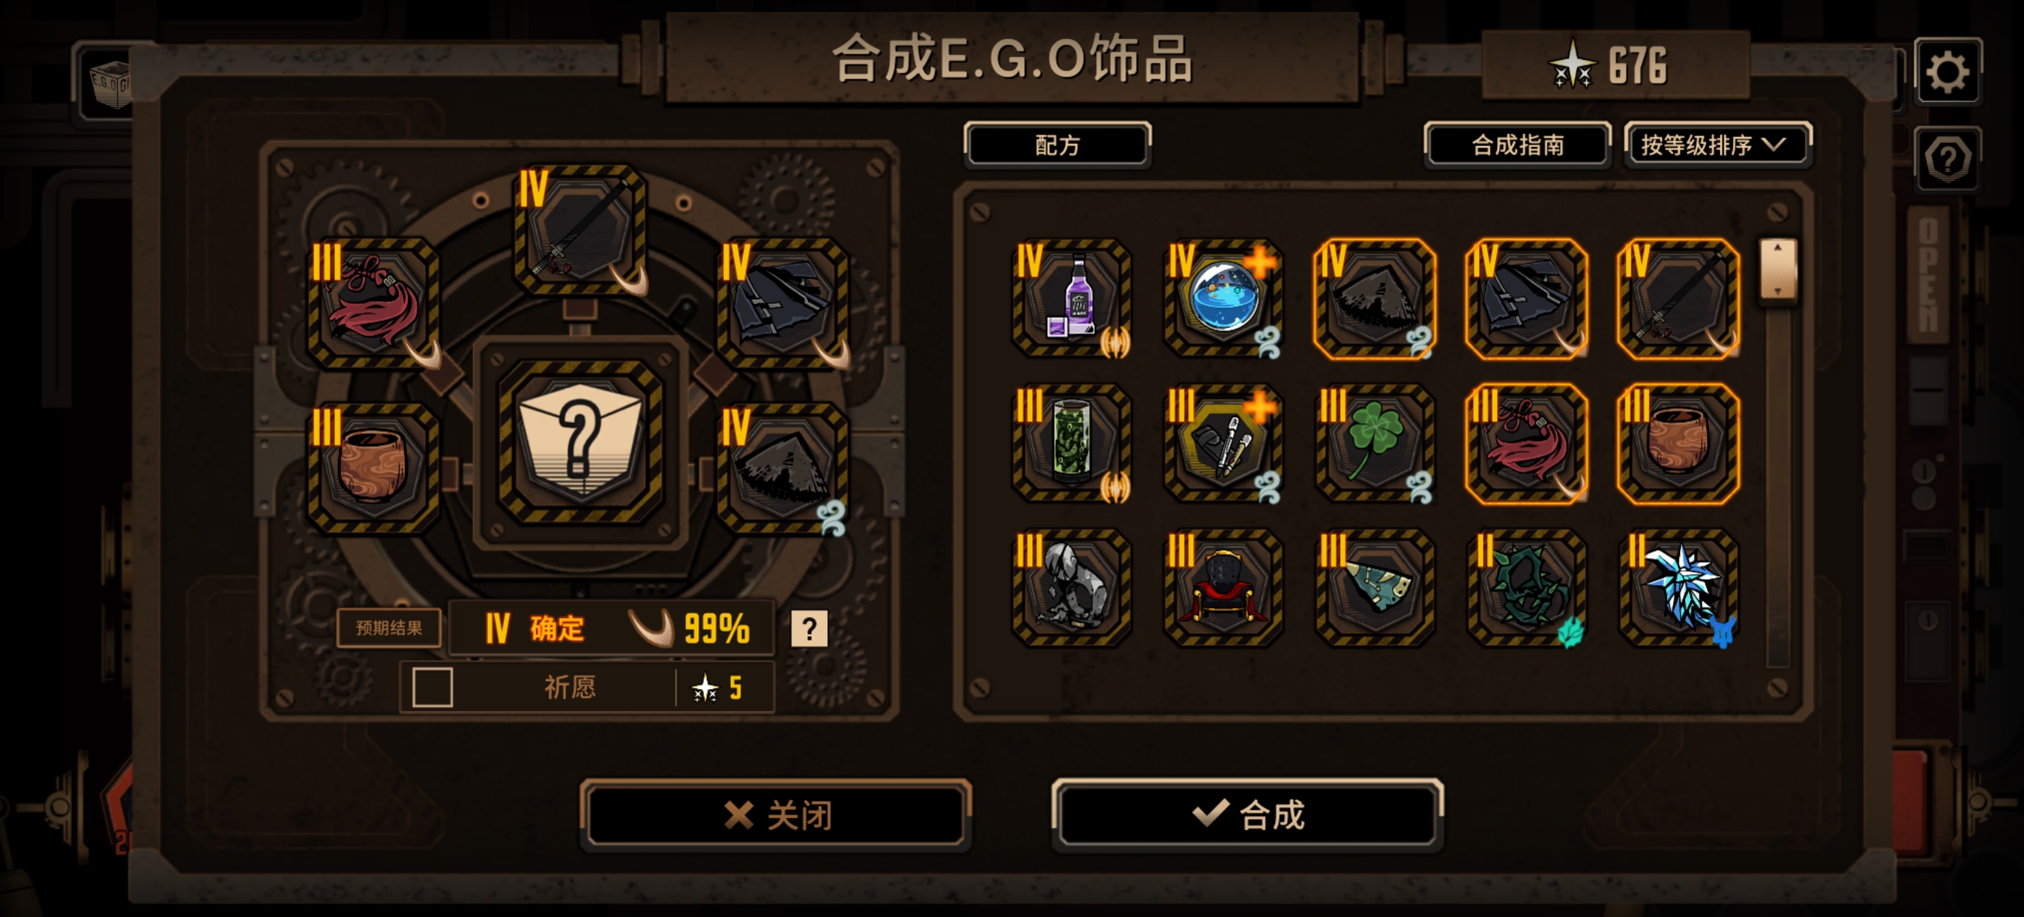Pick the thorny wreath gift
Image resolution: width=2024 pixels, height=917 pixels.
[1527, 588]
